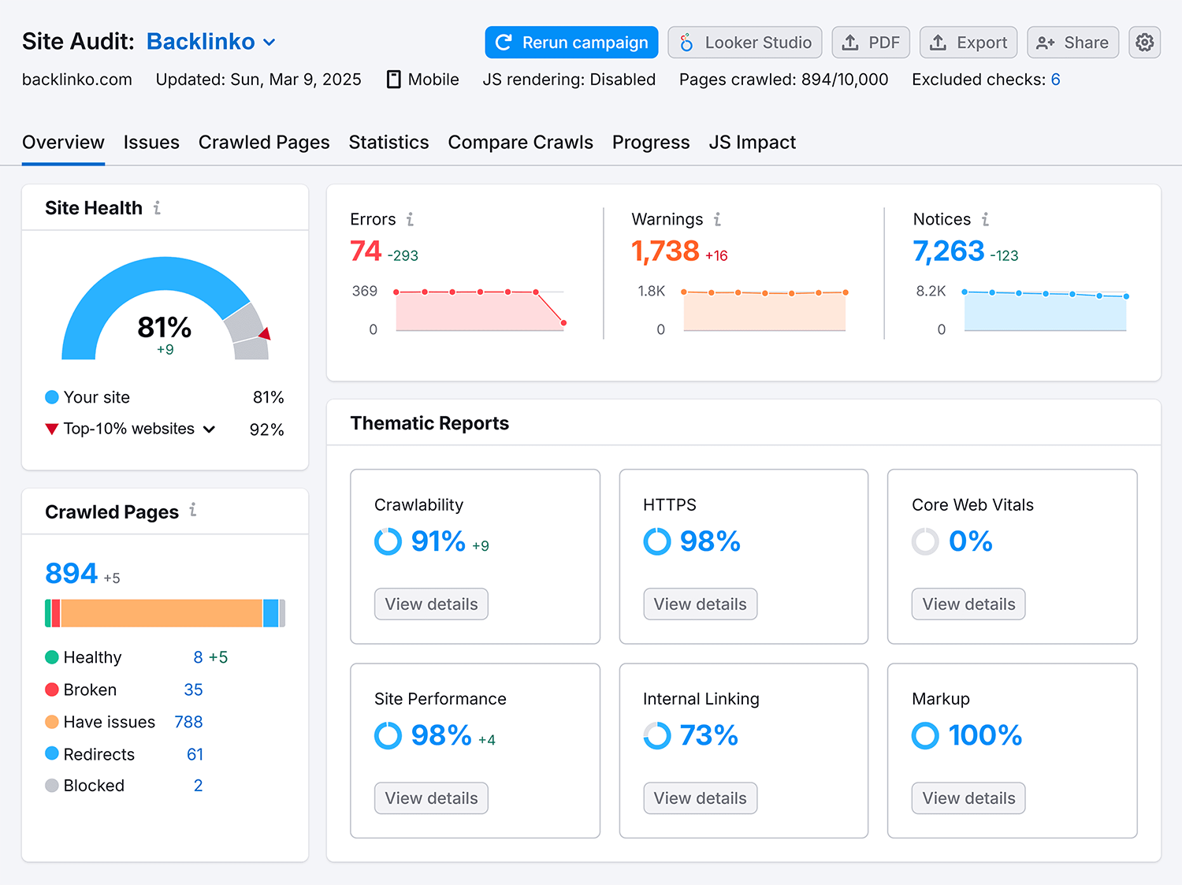Open the settings gear icon
The image size is (1182, 885).
(1145, 43)
